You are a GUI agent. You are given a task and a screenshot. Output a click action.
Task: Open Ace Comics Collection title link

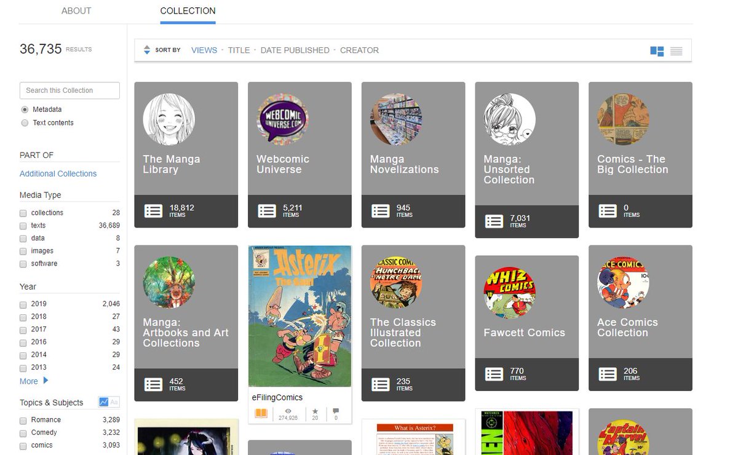point(627,328)
